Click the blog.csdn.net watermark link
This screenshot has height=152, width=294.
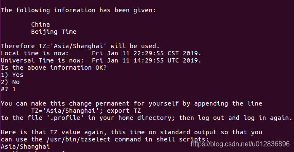tap(240, 144)
